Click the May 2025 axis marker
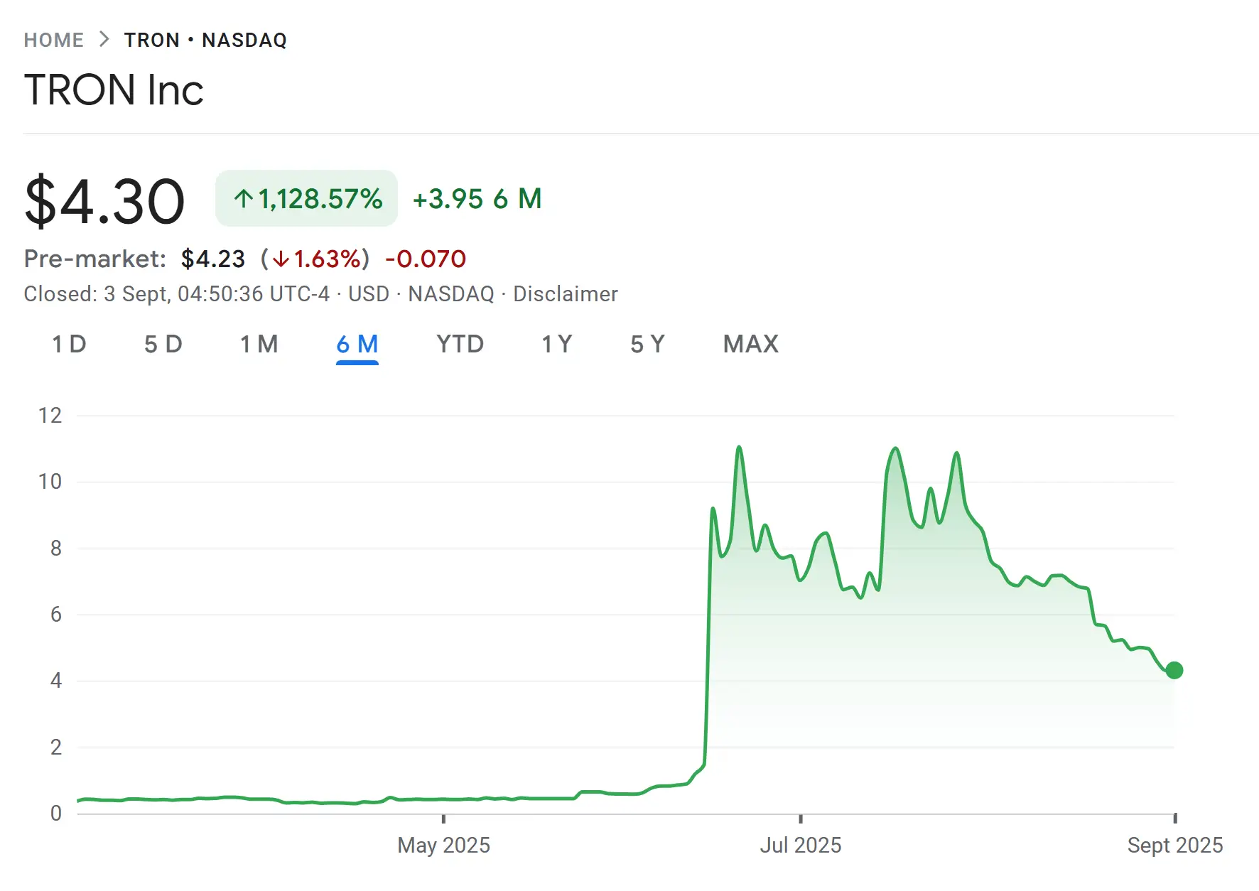Screen dimensions: 1259x891 click(x=443, y=845)
